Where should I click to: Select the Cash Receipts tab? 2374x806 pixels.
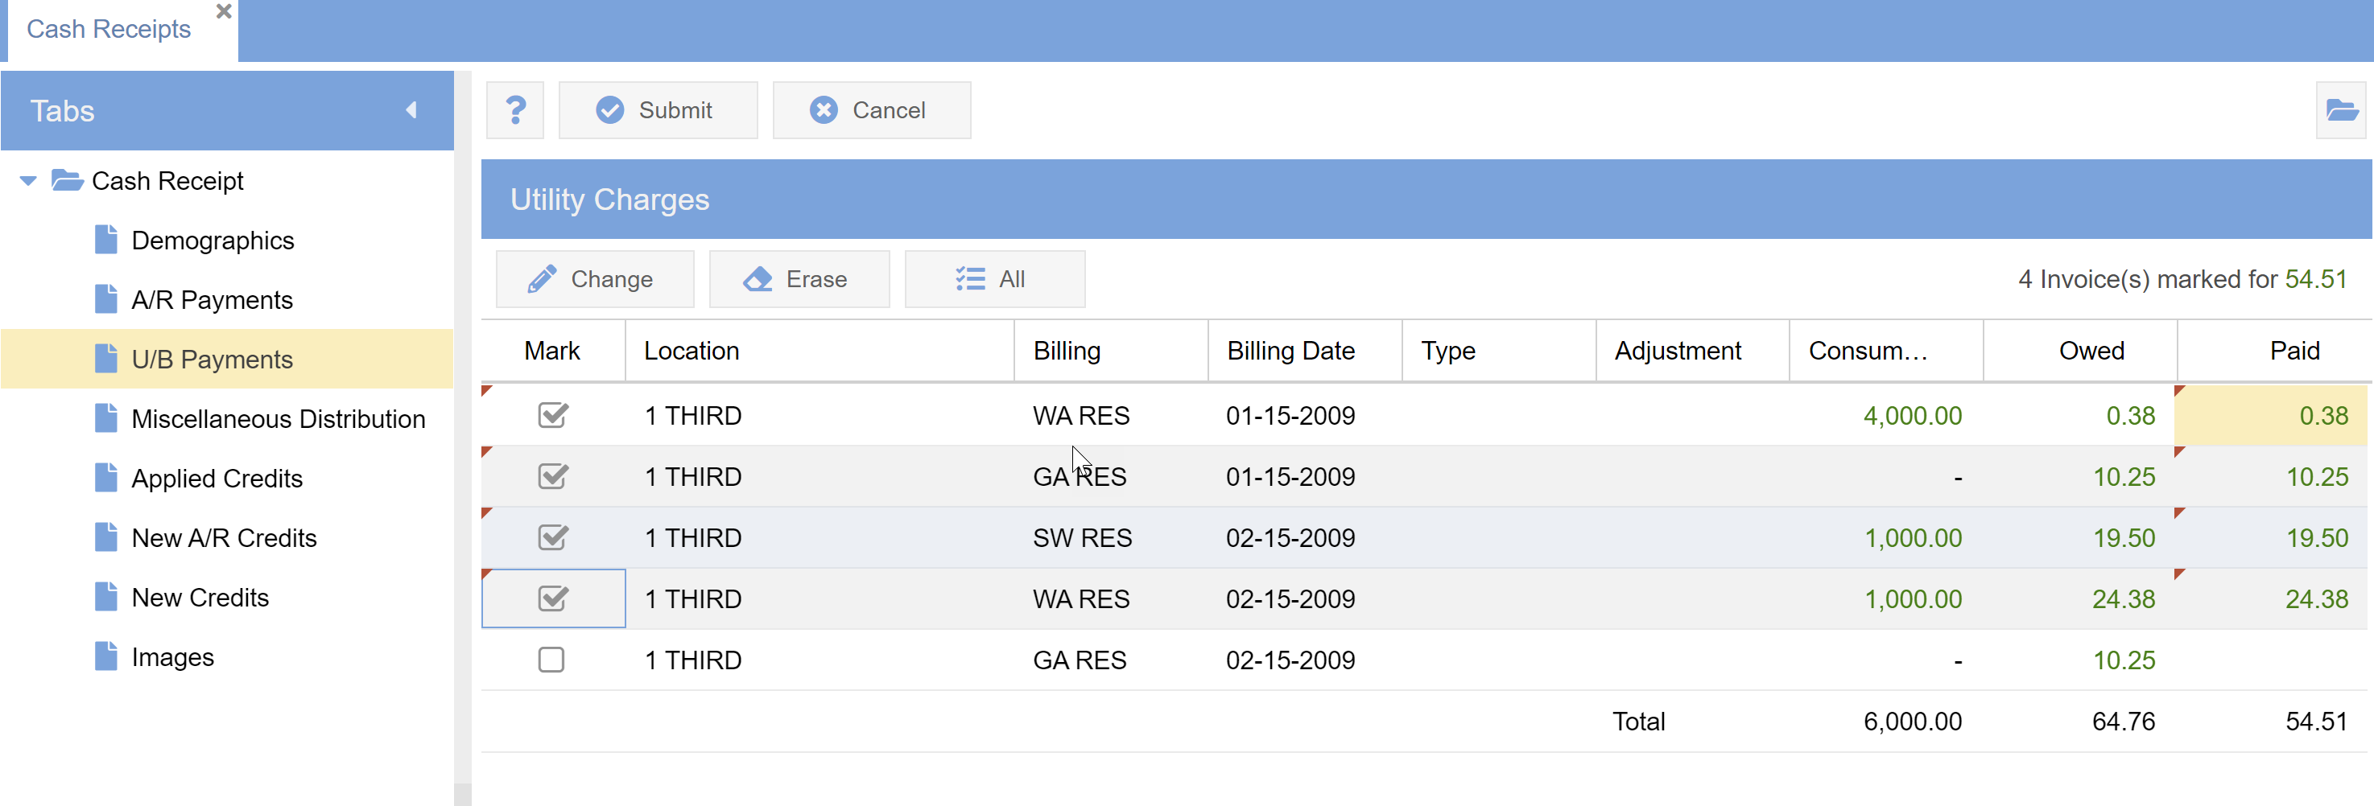click(109, 30)
